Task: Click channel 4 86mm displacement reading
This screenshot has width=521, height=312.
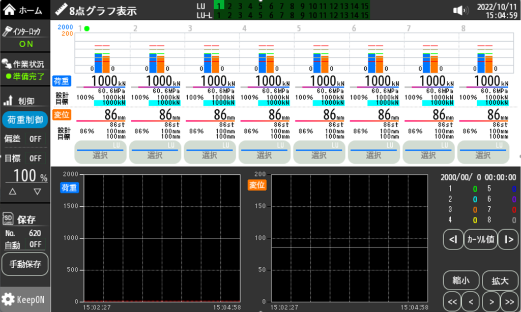Action: coord(279,115)
